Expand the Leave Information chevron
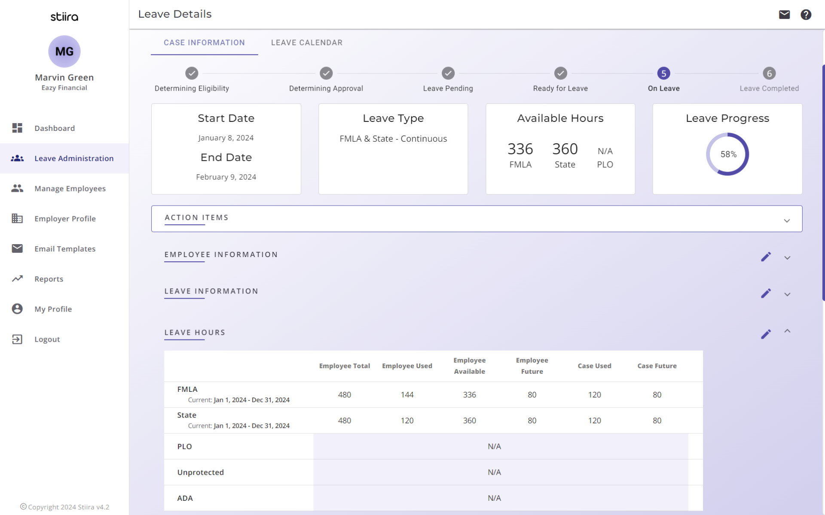 pos(787,294)
